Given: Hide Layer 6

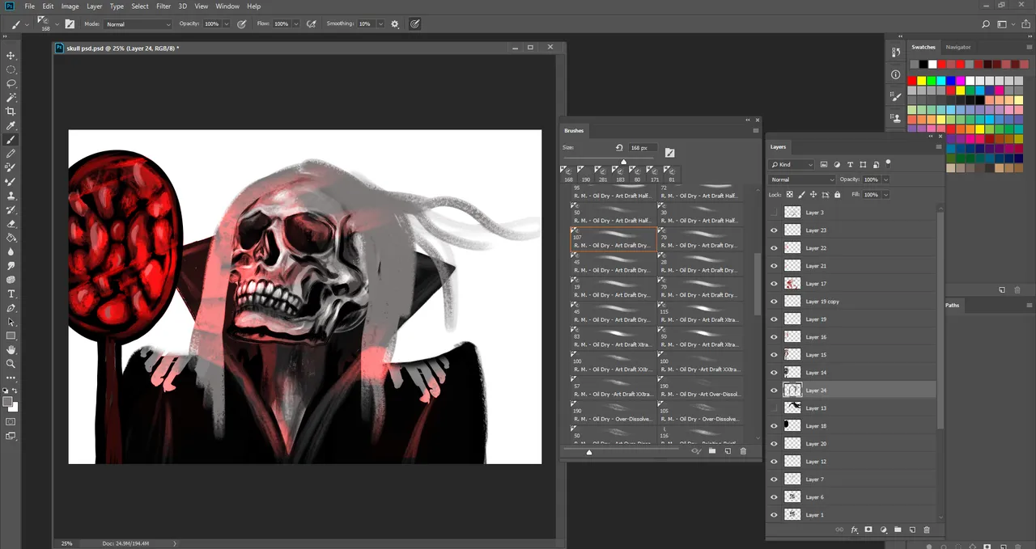Looking at the screenshot, I should tap(774, 497).
